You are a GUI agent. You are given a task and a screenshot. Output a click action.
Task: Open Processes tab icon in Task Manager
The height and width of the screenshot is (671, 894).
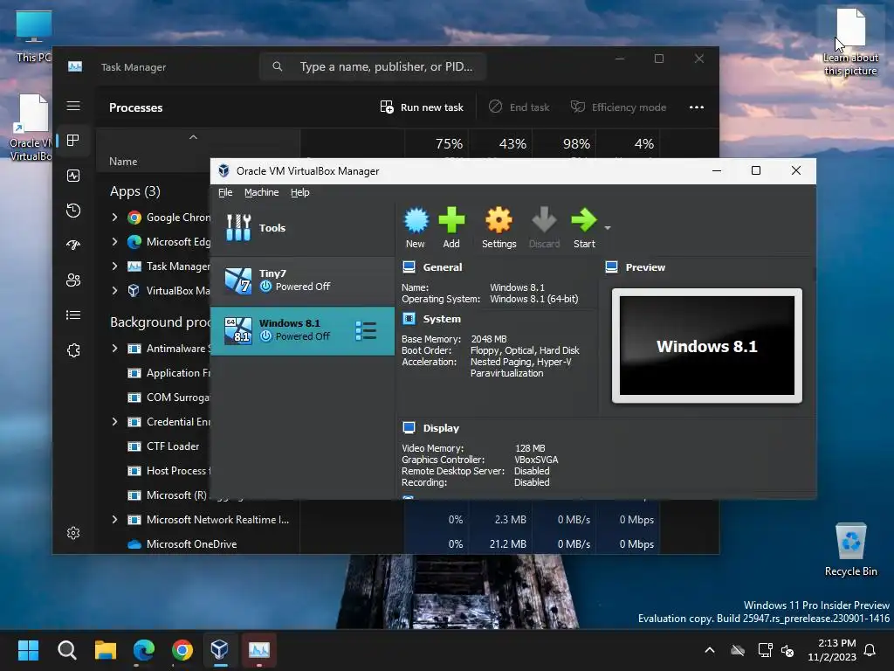[x=73, y=141]
